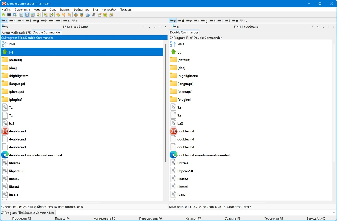
Task: Open left panel drive c dropdown button
Action: [5, 27]
